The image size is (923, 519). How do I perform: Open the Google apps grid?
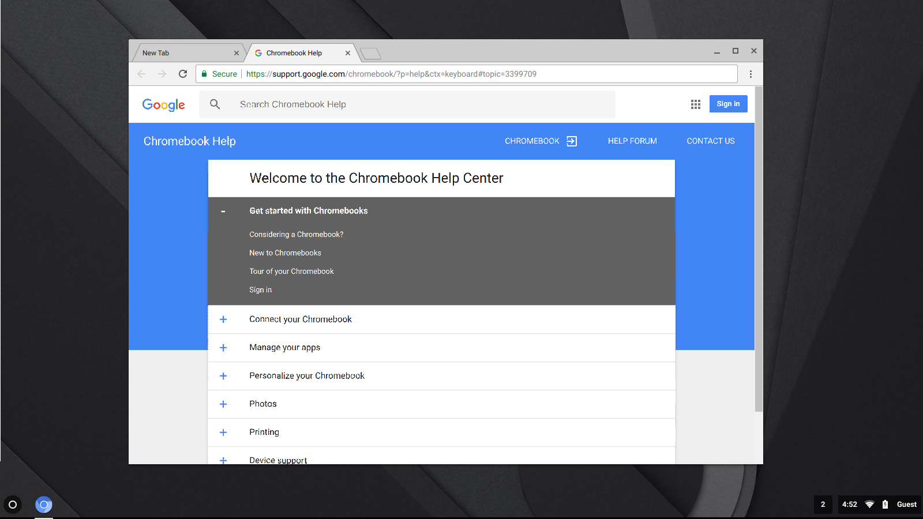(696, 104)
